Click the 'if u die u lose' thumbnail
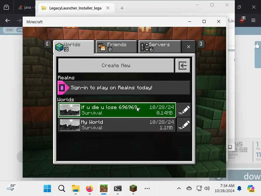 click(x=70, y=110)
